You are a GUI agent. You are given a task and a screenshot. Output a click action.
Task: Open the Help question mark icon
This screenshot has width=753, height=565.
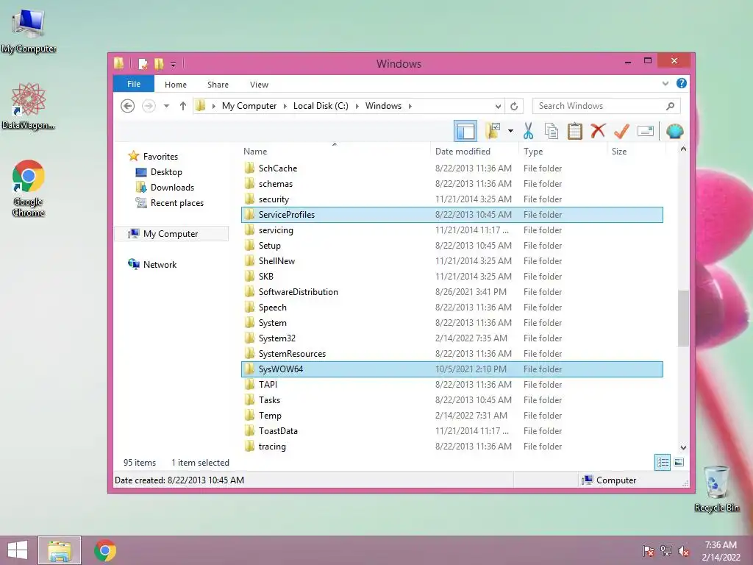681,83
